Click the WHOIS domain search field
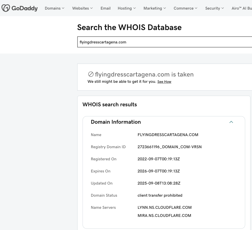 pyautogui.click(x=165, y=42)
